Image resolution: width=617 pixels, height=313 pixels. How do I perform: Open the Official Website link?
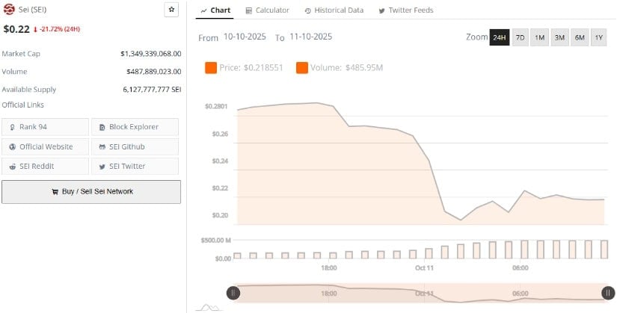[45, 146]
